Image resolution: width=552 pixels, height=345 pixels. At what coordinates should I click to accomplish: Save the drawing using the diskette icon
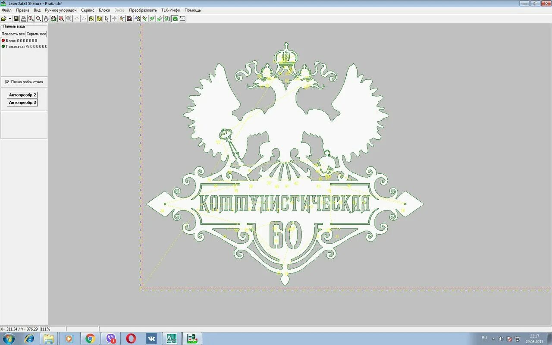[x=16, y=19]
